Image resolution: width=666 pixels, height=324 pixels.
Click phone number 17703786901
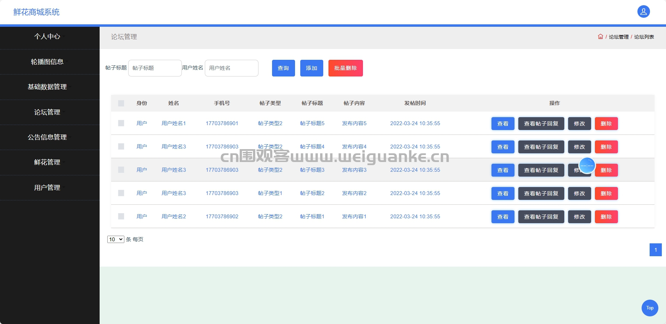(x=222, y=123)
